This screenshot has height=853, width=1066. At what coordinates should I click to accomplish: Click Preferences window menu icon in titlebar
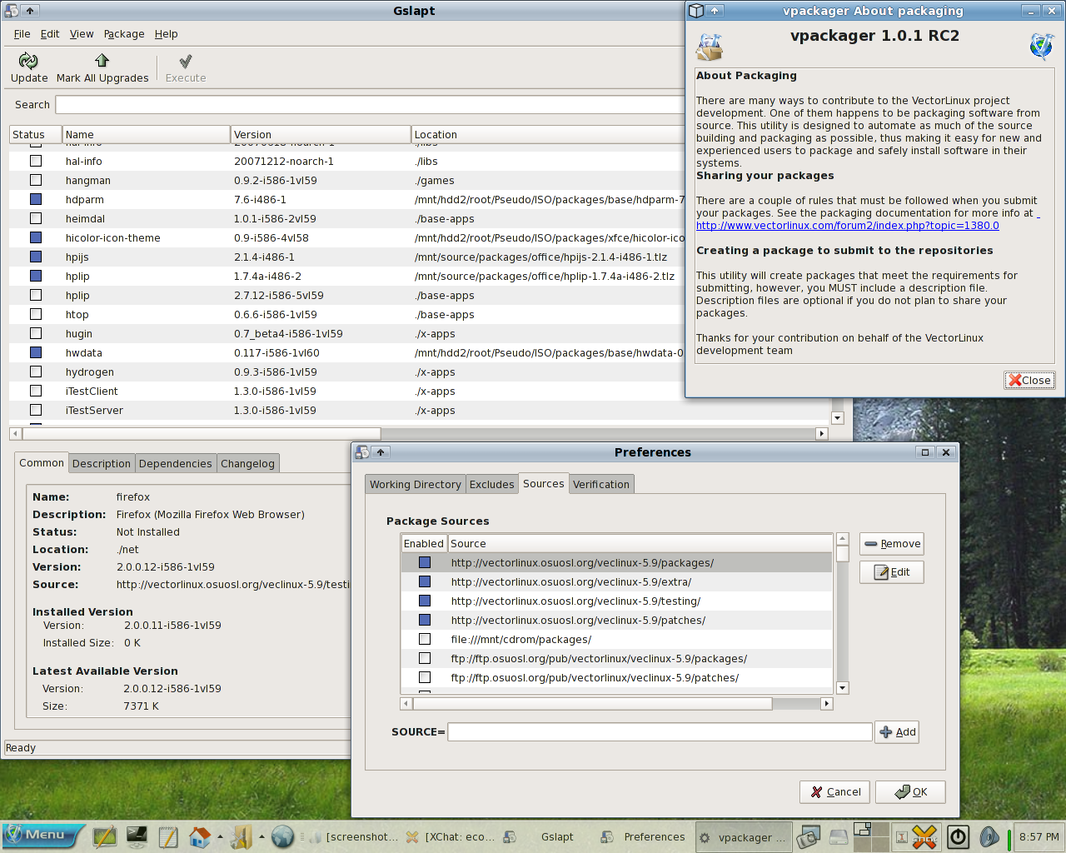click(362, 452)
